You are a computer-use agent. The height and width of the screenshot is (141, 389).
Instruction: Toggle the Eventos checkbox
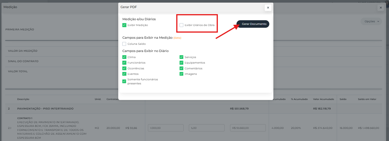click(124, 74)
